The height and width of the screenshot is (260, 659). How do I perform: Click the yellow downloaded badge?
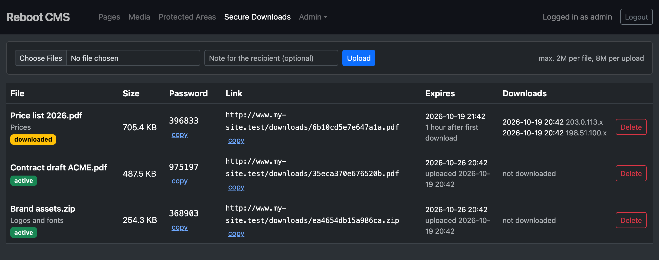(x=33, y=140)
